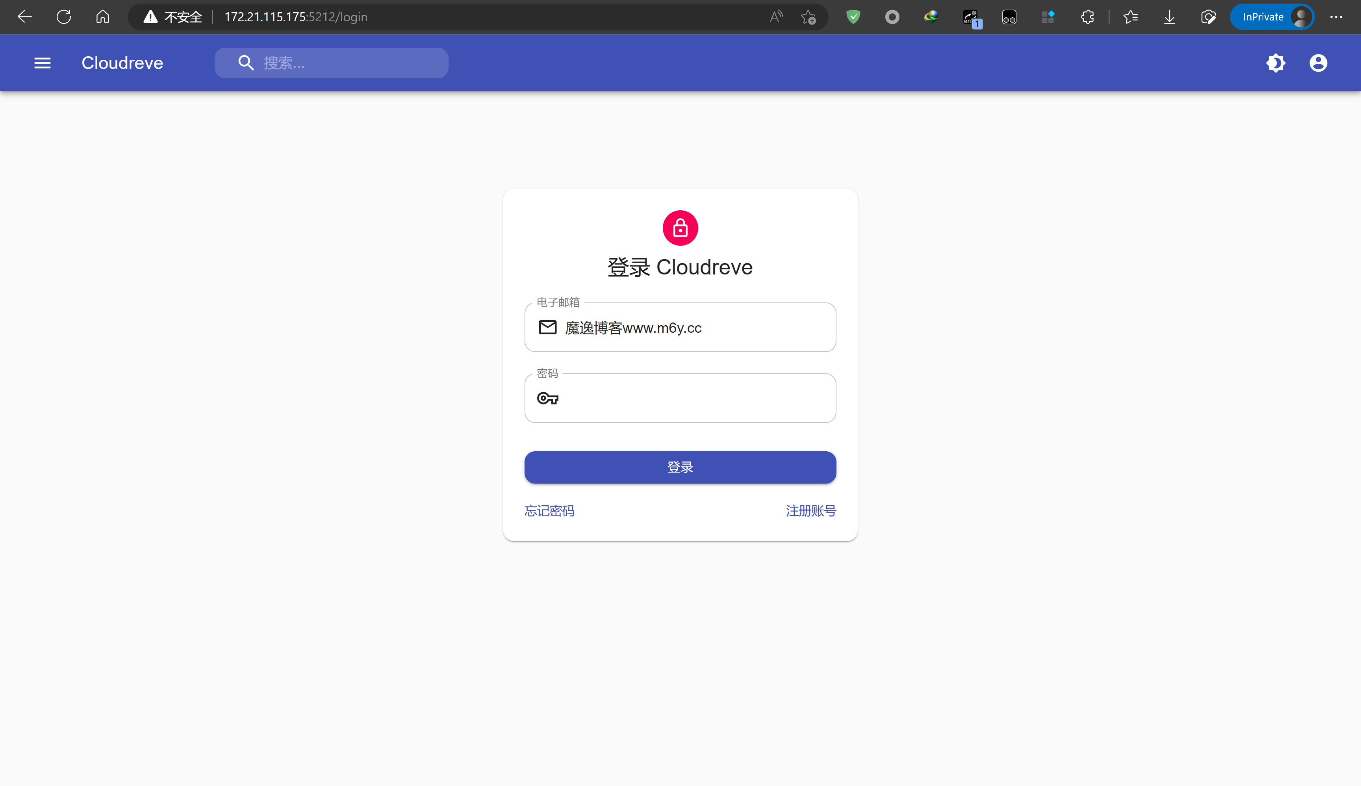Viewport: 1361px width, 786px height.
Task: Open the colorful globe extension icon
Action: 931,17
